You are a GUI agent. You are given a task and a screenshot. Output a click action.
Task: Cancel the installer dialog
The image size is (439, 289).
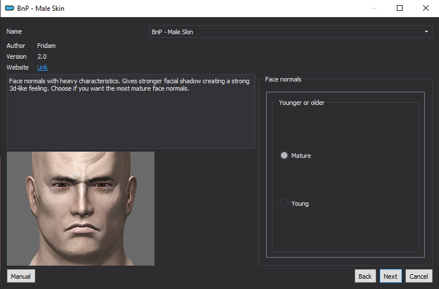coord(419,276)
